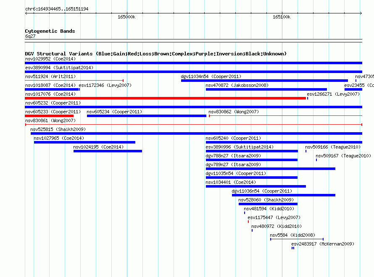Screen dimensions: 374x277
Task: Select nsv1017076 (Coe2014) label
Action: point(50,94)
